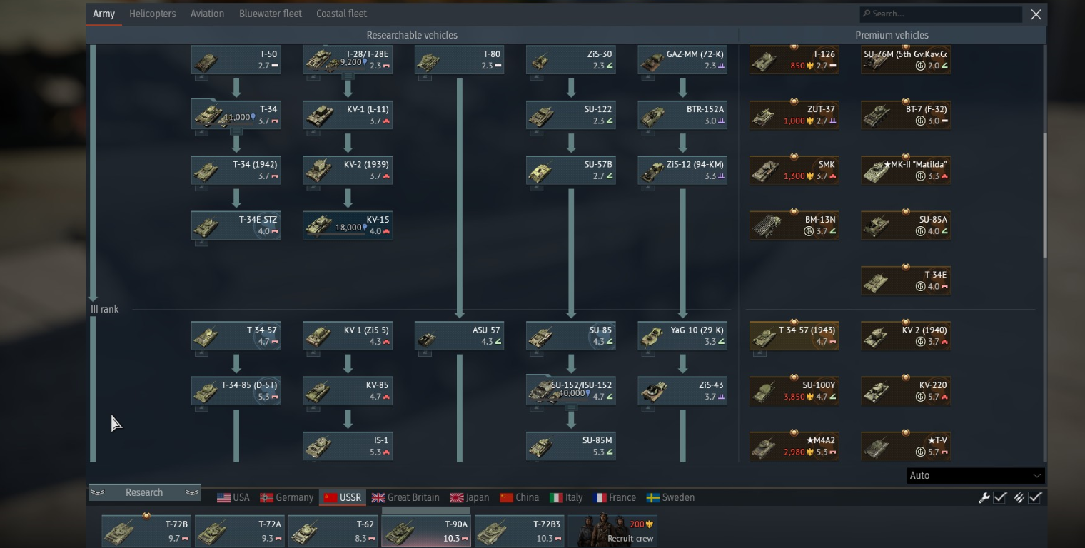This screenshot has height=548, width=1085.
Task: Click the Premium vehicles header
Action: point(892,35)
